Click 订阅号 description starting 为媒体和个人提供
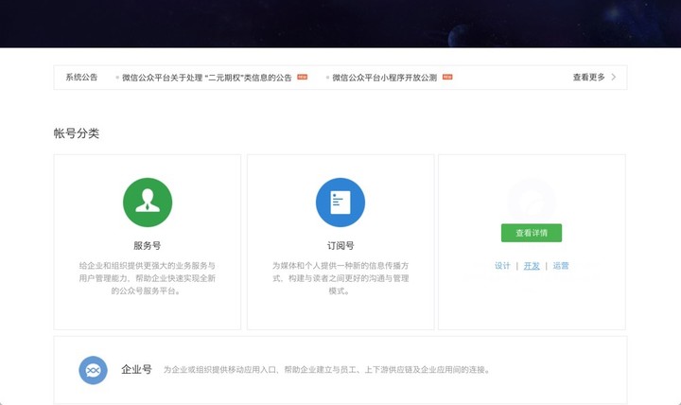681x405 pixels. [340, 278]
